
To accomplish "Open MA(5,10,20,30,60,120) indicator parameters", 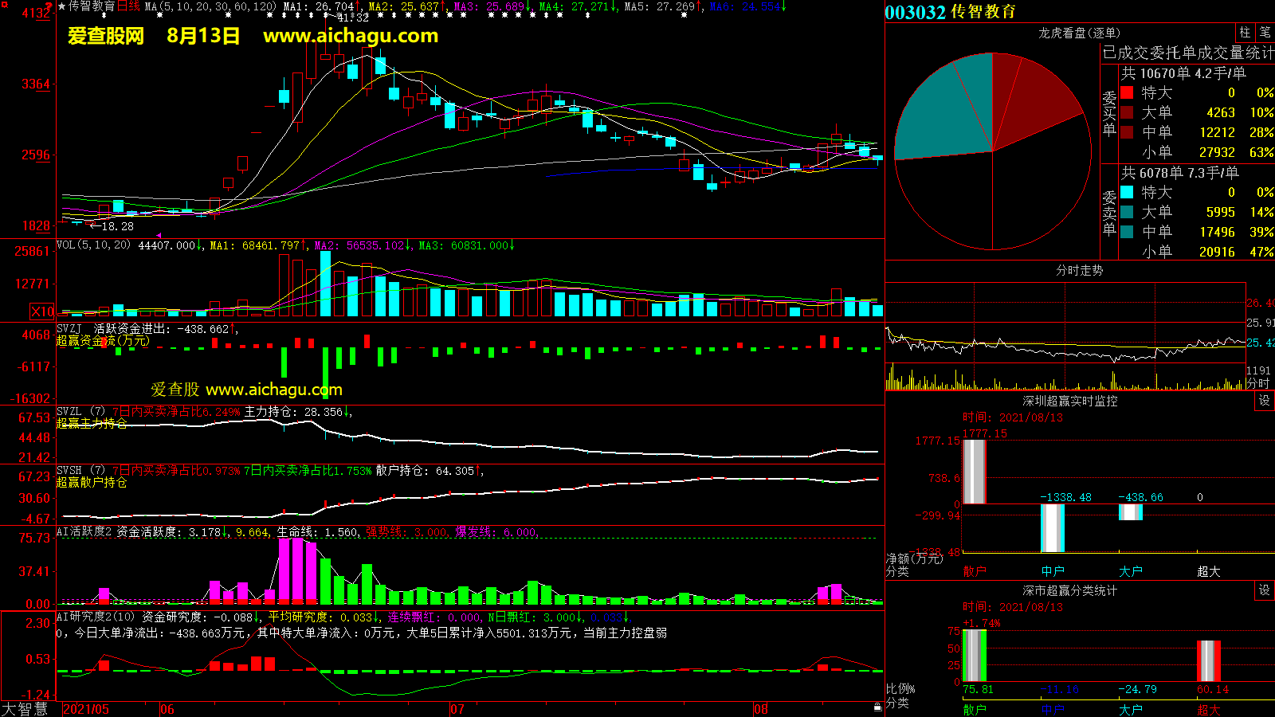I will pyautogui.click(x=210, y=6).
